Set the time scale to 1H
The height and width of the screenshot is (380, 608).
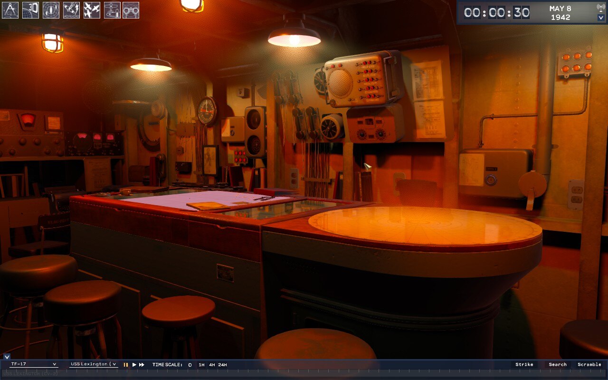click(x=201, y=365)
